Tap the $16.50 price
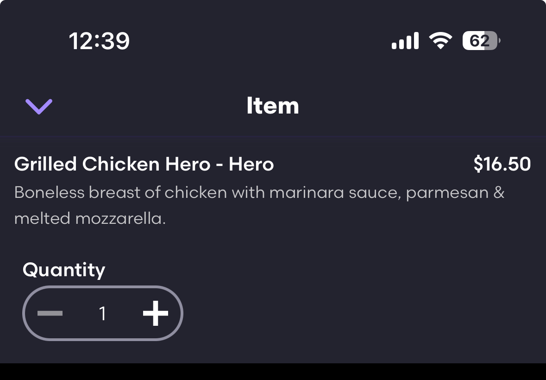Screen dimensions: 546x380 pyautogui.click(x=502, y=164)
